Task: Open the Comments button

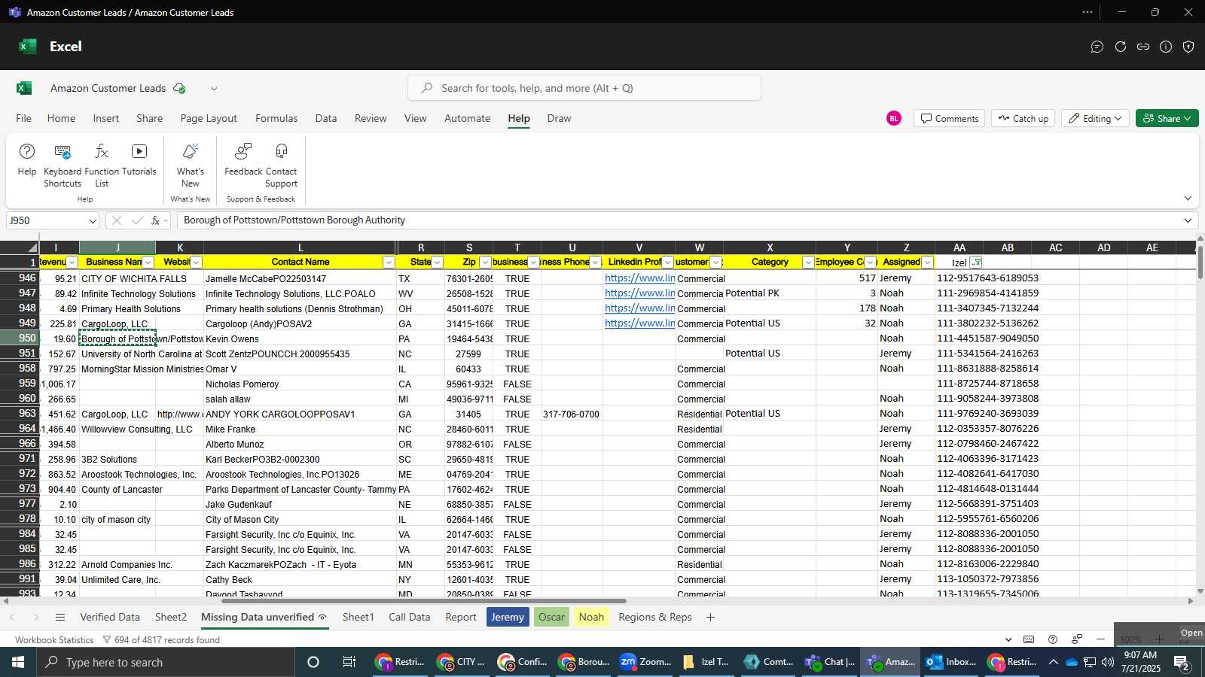Action: tap(949, 118)
